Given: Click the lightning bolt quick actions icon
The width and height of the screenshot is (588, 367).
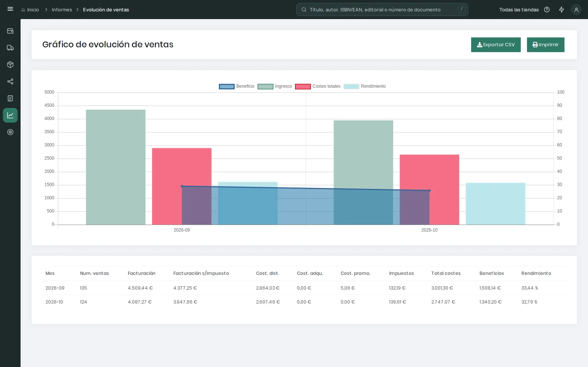Looking at the screenshot, I should click(562, 10).
